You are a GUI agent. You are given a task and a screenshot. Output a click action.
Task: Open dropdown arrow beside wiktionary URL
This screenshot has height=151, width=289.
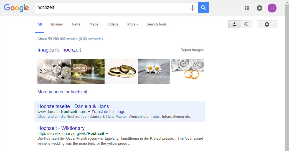107,134
